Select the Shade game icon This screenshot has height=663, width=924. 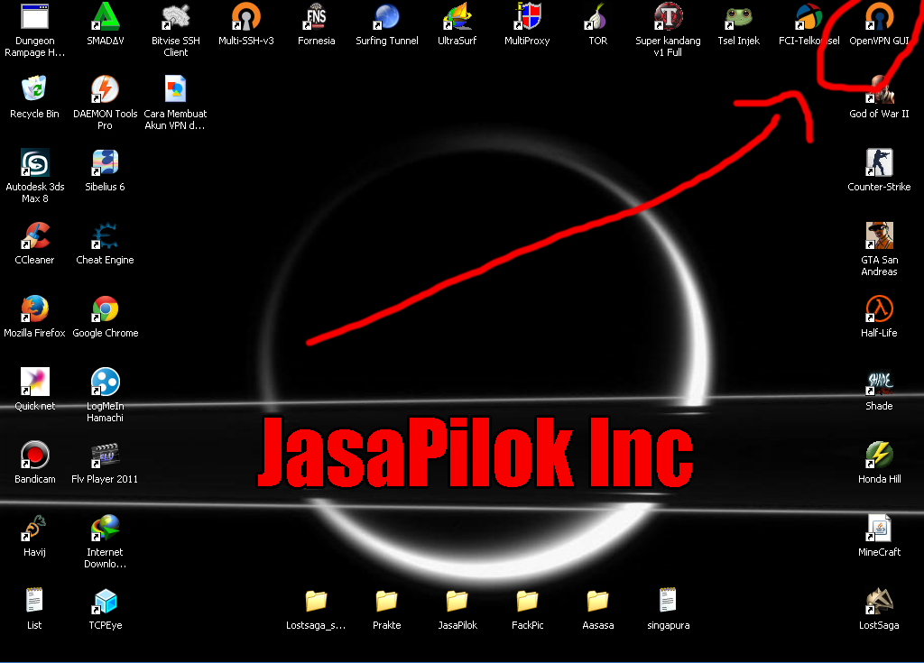(x=879, y=382)
